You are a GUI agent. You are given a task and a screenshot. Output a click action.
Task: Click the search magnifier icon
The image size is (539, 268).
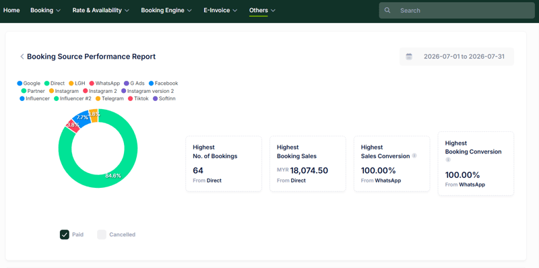tap(387, 10)
